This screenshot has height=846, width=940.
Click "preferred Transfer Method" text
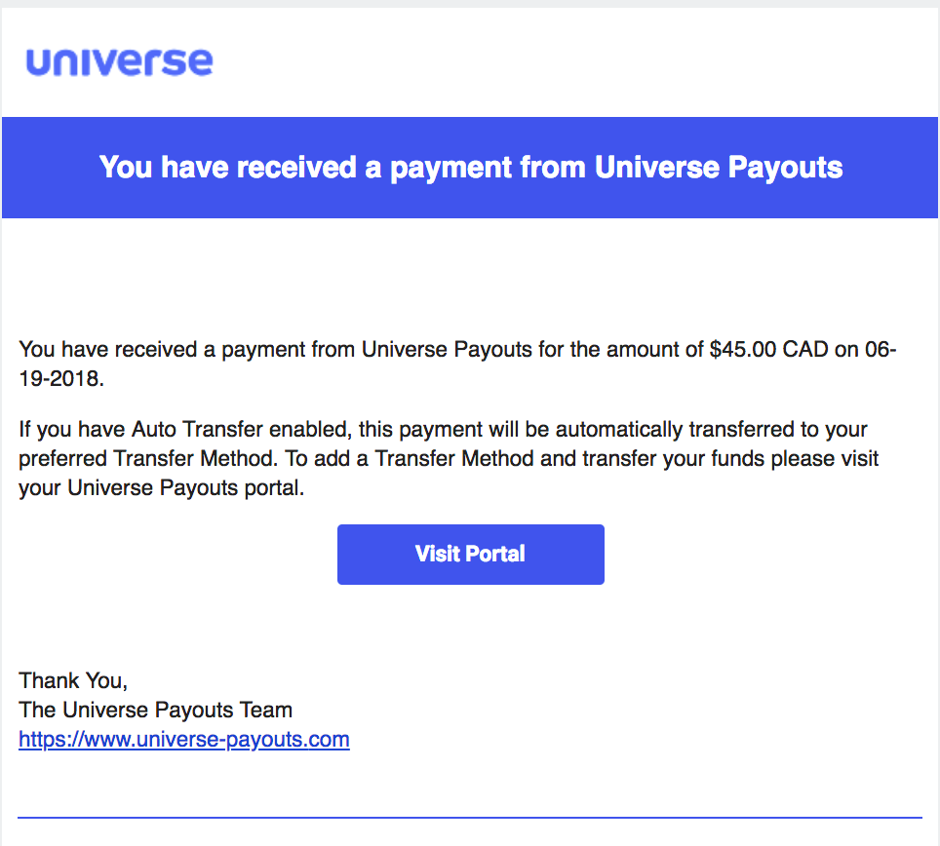pyautogui.click(x=146, y=459)
